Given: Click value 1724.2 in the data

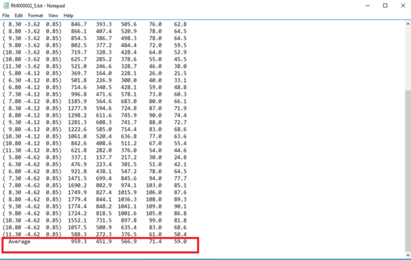Looking at the screenshot, I should [77, 213].
